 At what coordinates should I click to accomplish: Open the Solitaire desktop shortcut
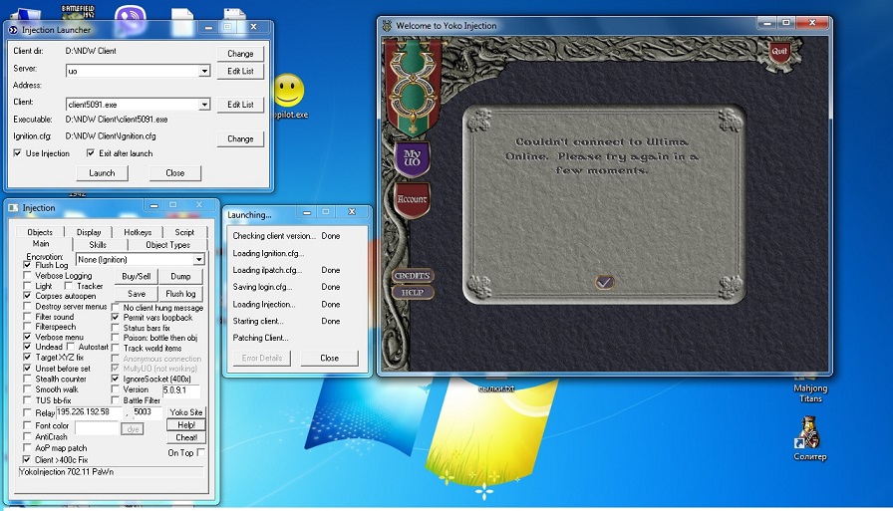(810, 435)
